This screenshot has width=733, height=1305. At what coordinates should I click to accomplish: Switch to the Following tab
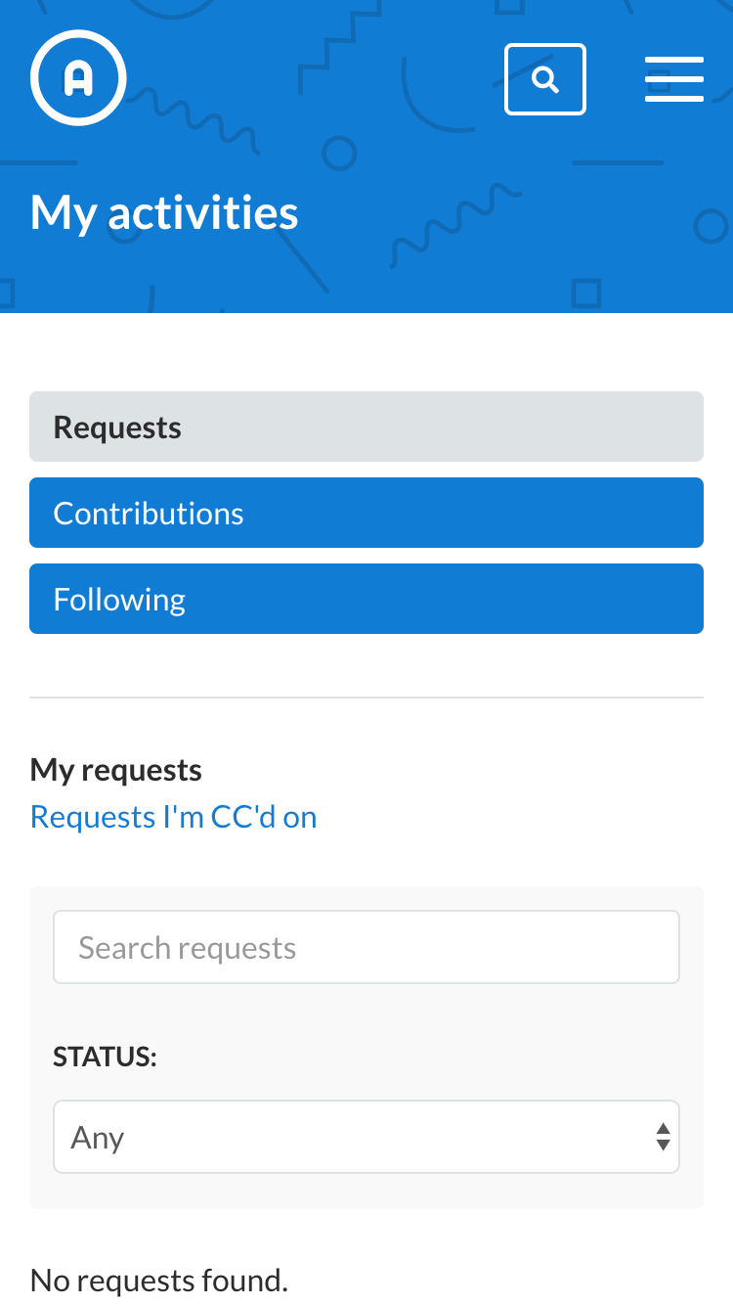tap(366, 599)
